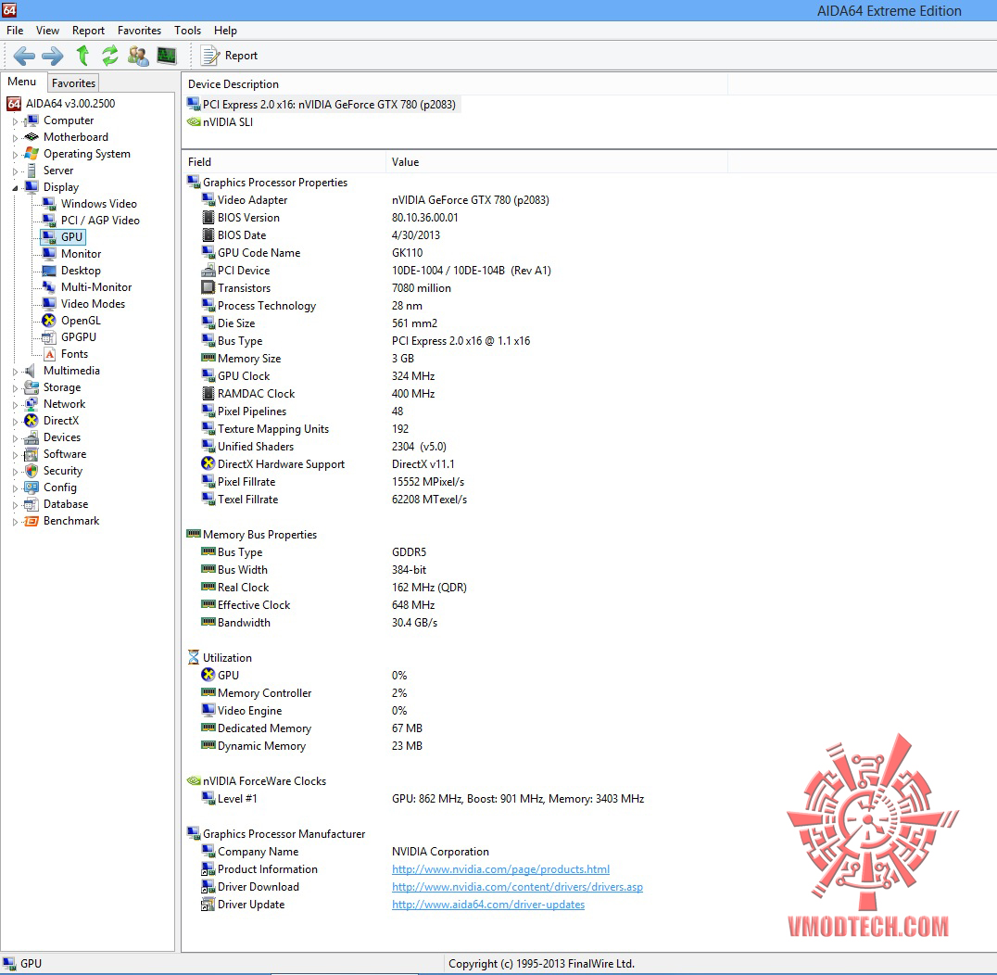Expand the Server tree node
The image size is (997, 975).
point(15,171)
